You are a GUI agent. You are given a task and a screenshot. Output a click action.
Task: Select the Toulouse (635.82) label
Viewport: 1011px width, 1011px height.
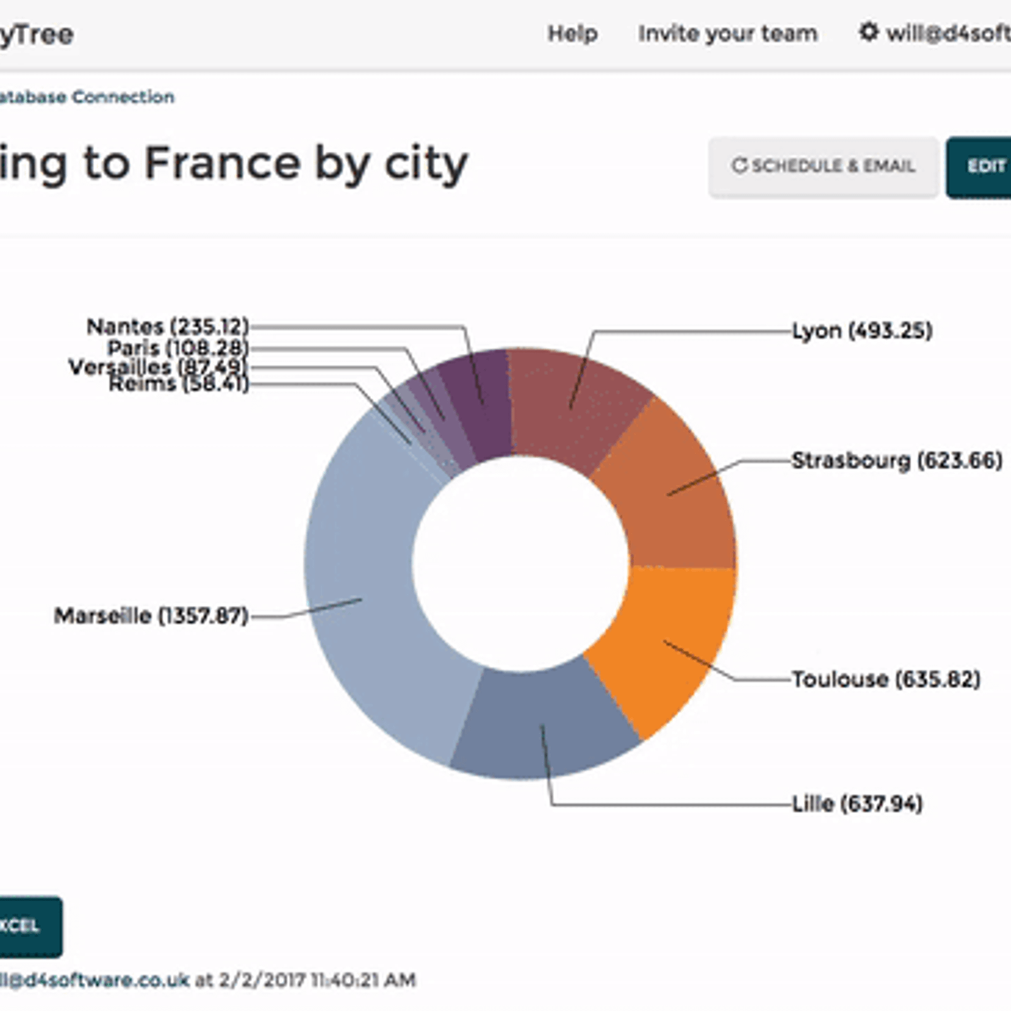click(885, 679)
